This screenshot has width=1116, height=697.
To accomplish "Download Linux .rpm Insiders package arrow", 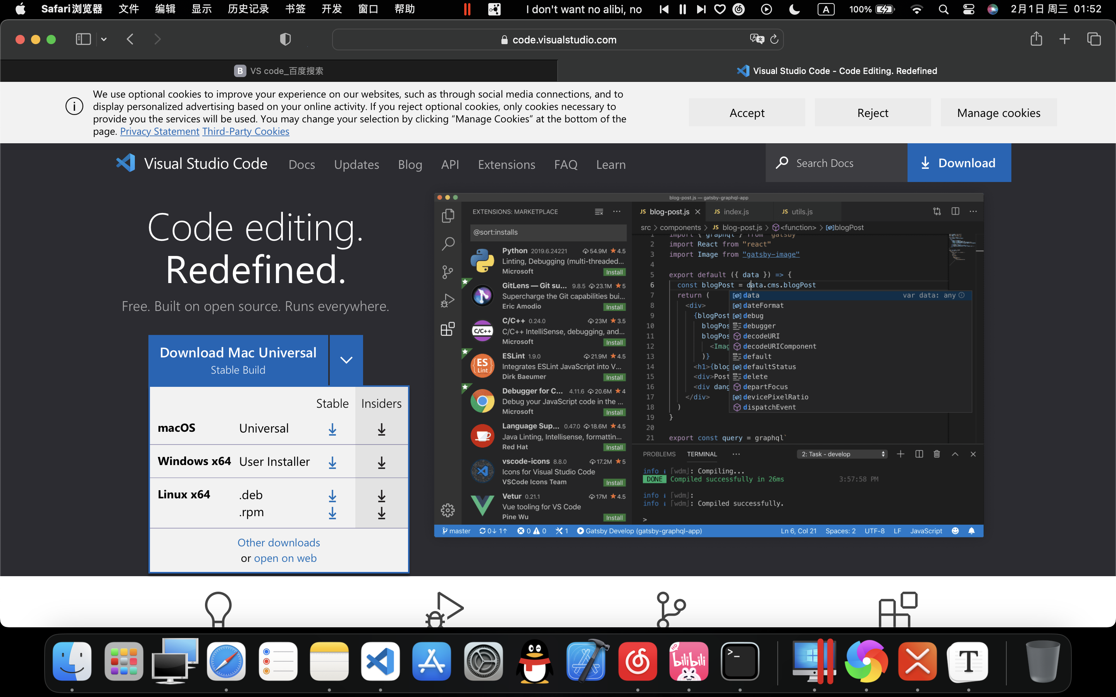I will 381,513.
